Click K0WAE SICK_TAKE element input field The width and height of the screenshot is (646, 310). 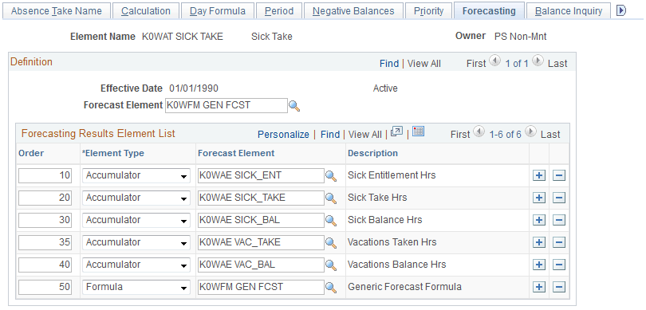tap(261, 198)
